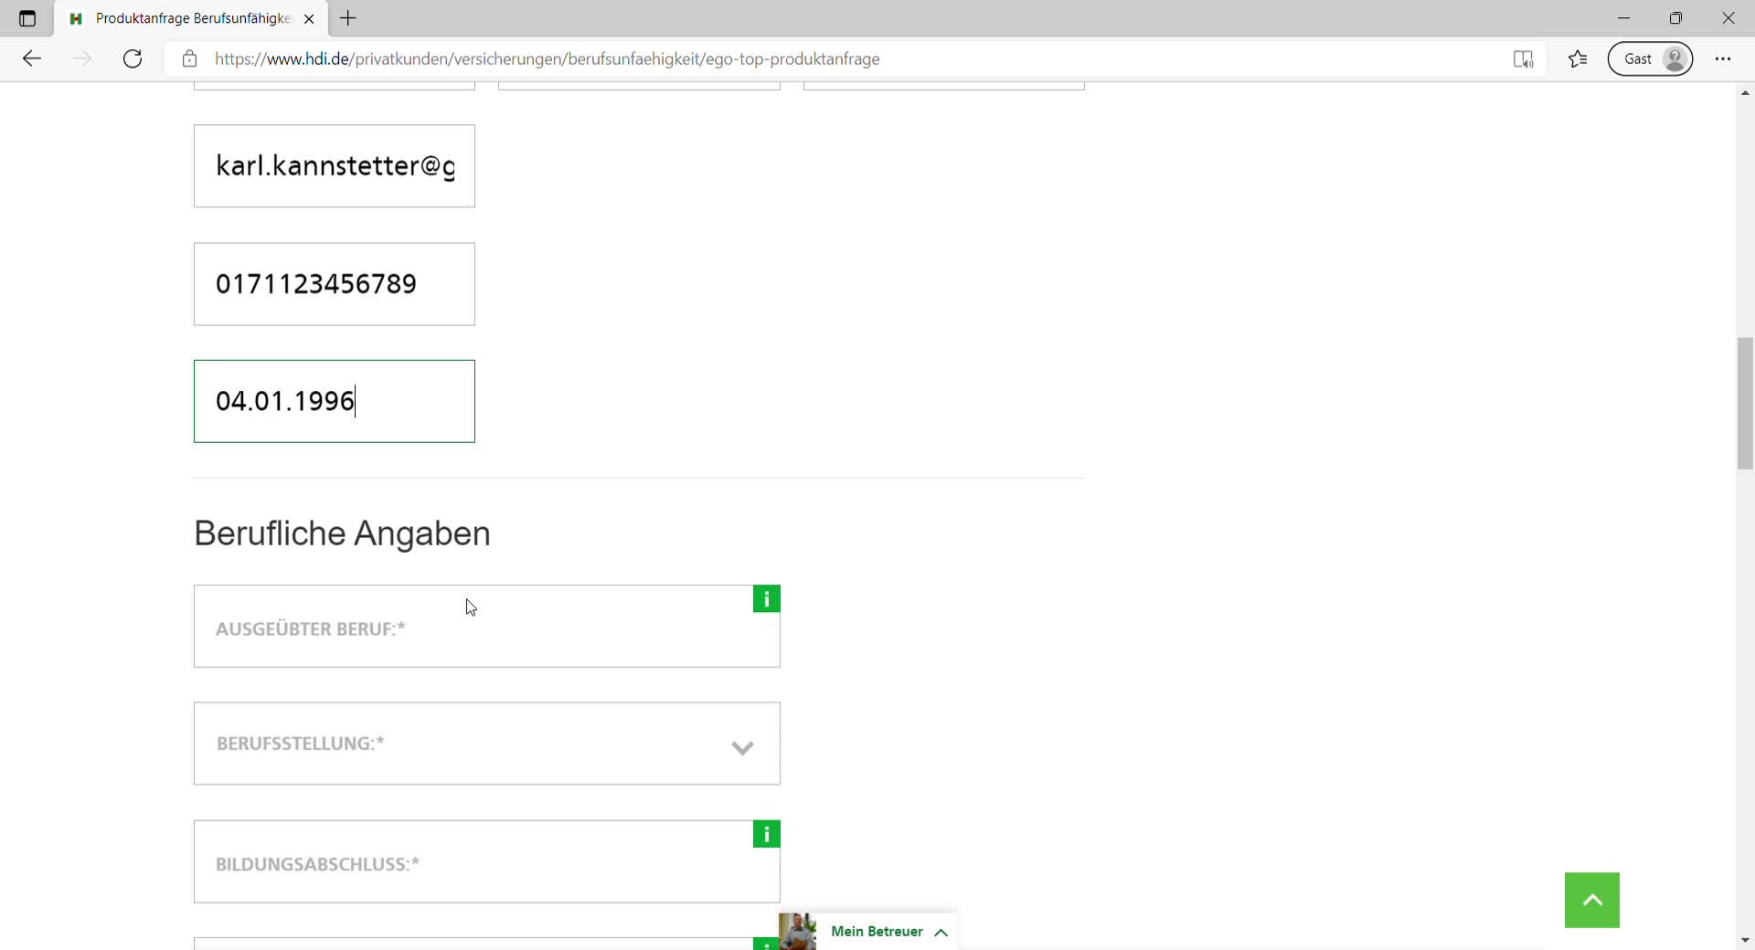The image size is (1755, 950).
Task: Click the browser back arrow
Action: (x=32, y=59)
